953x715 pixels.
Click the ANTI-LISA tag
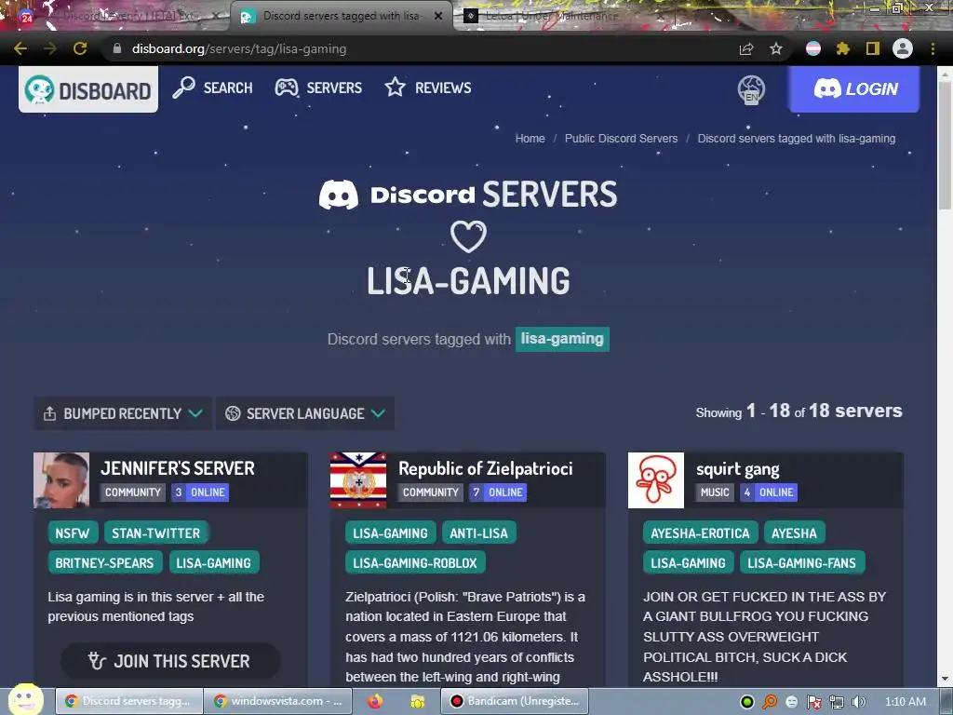[479, 533]
